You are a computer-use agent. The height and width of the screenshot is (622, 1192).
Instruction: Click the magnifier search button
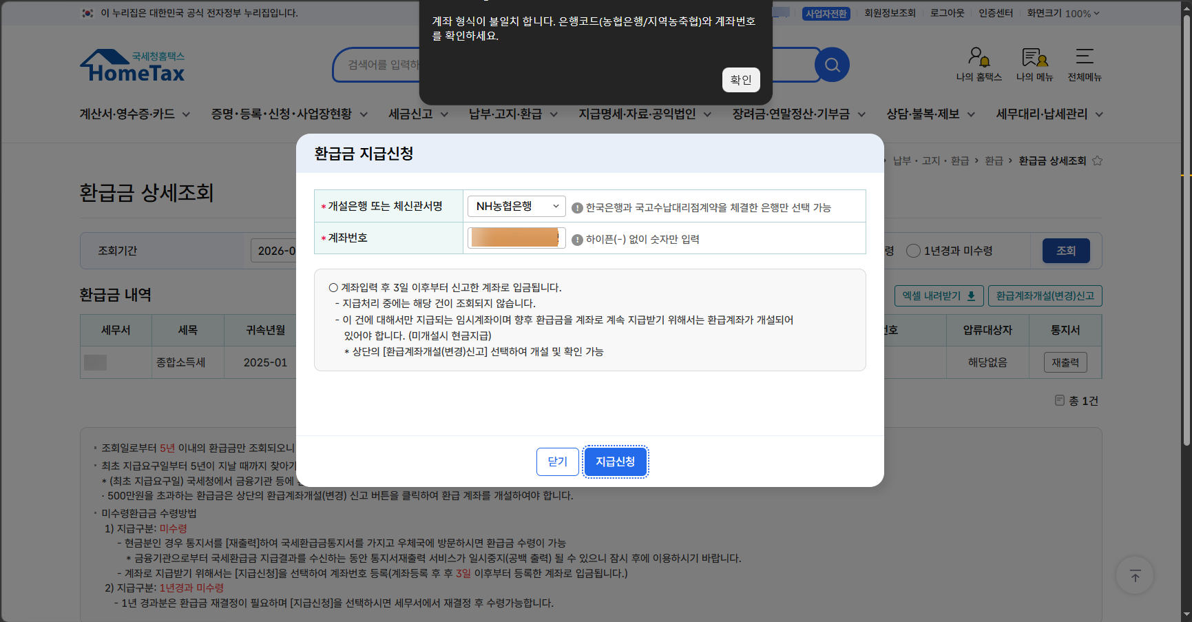pos(832,65)
